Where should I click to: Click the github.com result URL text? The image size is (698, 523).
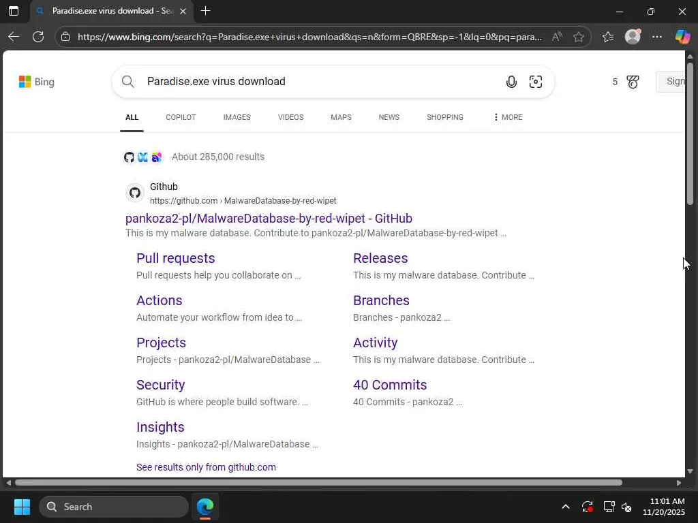(x=243, y=201)
